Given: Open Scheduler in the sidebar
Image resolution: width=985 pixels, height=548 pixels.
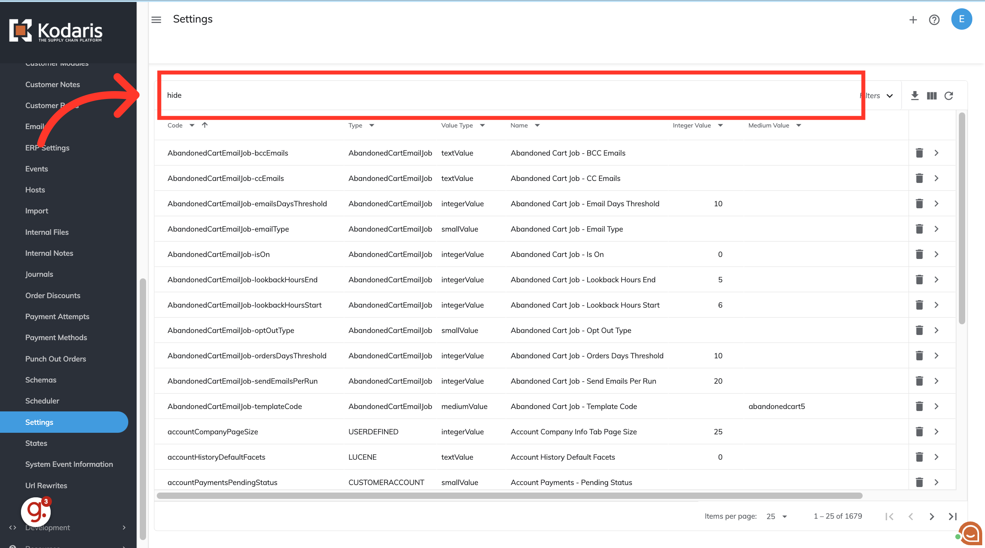Looking at the screenshot, I should 42,401.
